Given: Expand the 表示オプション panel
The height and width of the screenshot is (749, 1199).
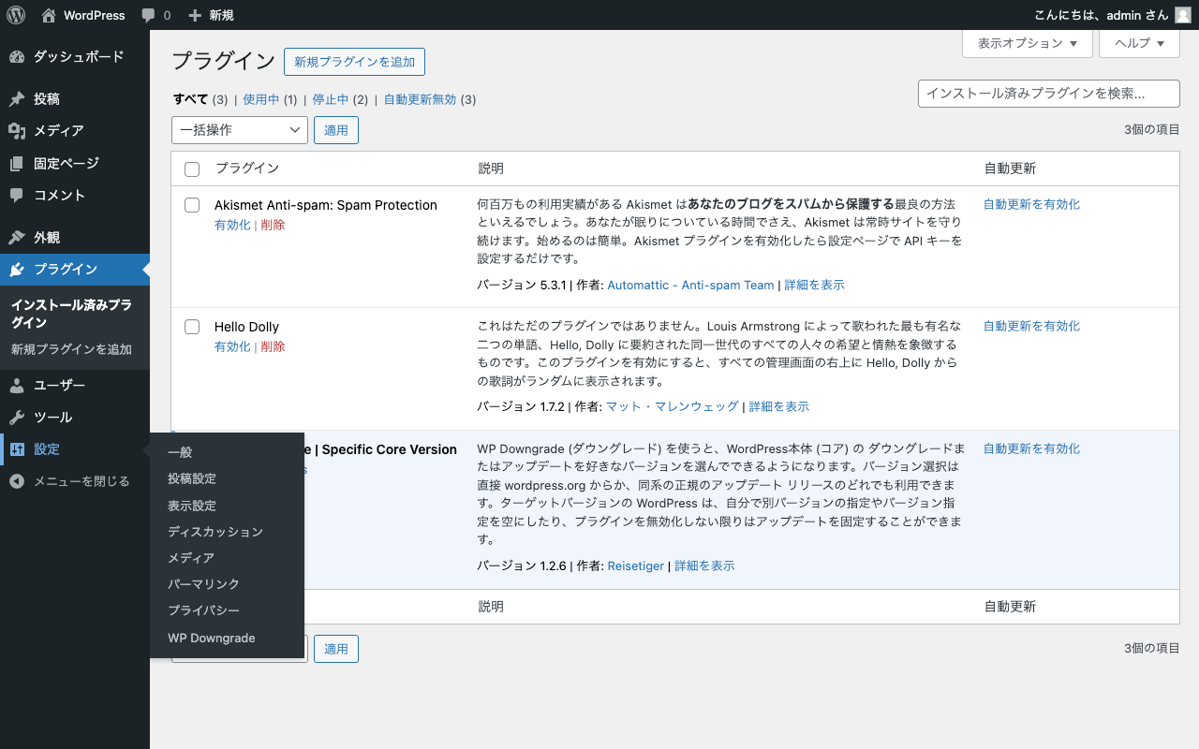Looking at the screenshot, I should point(1028,43).
